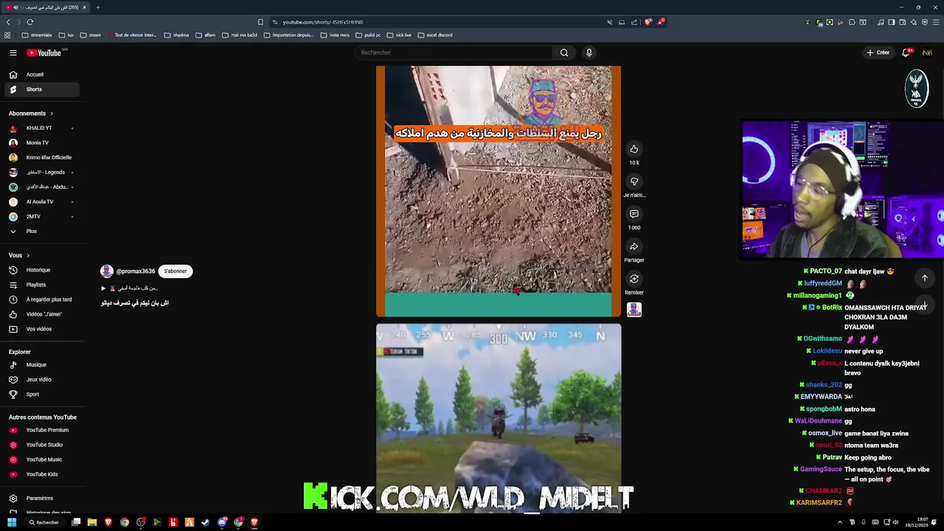The image size is (944, 531).
Task: Show hidden system tray icons
Action: point(839,522)
